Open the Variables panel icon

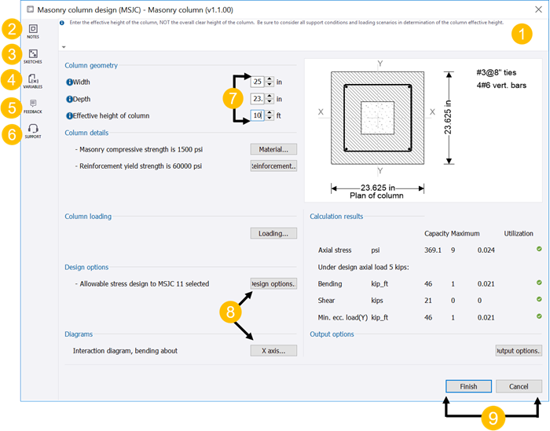33,79
